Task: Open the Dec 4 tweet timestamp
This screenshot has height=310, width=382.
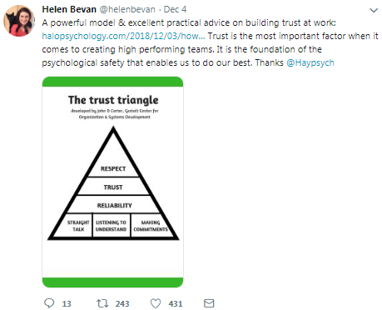Action: point(175,9)
